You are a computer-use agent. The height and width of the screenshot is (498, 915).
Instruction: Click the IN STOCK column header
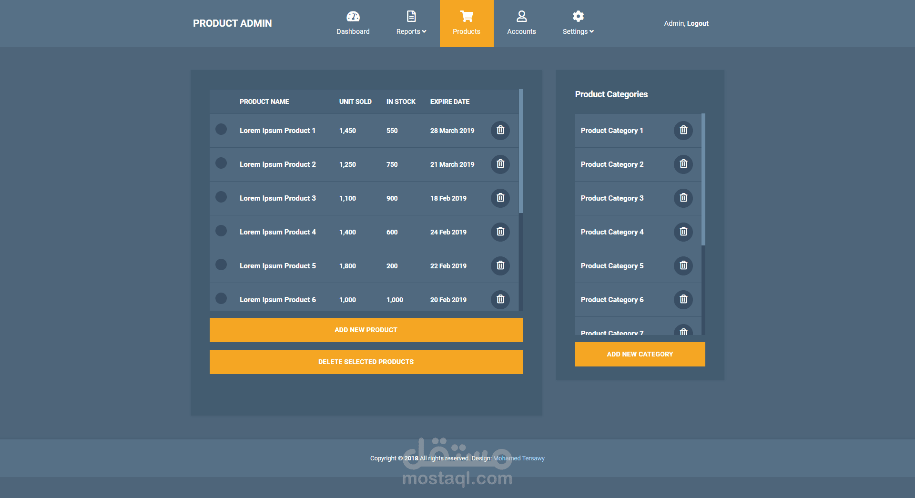pyautogui.click(x=401, y=102)
